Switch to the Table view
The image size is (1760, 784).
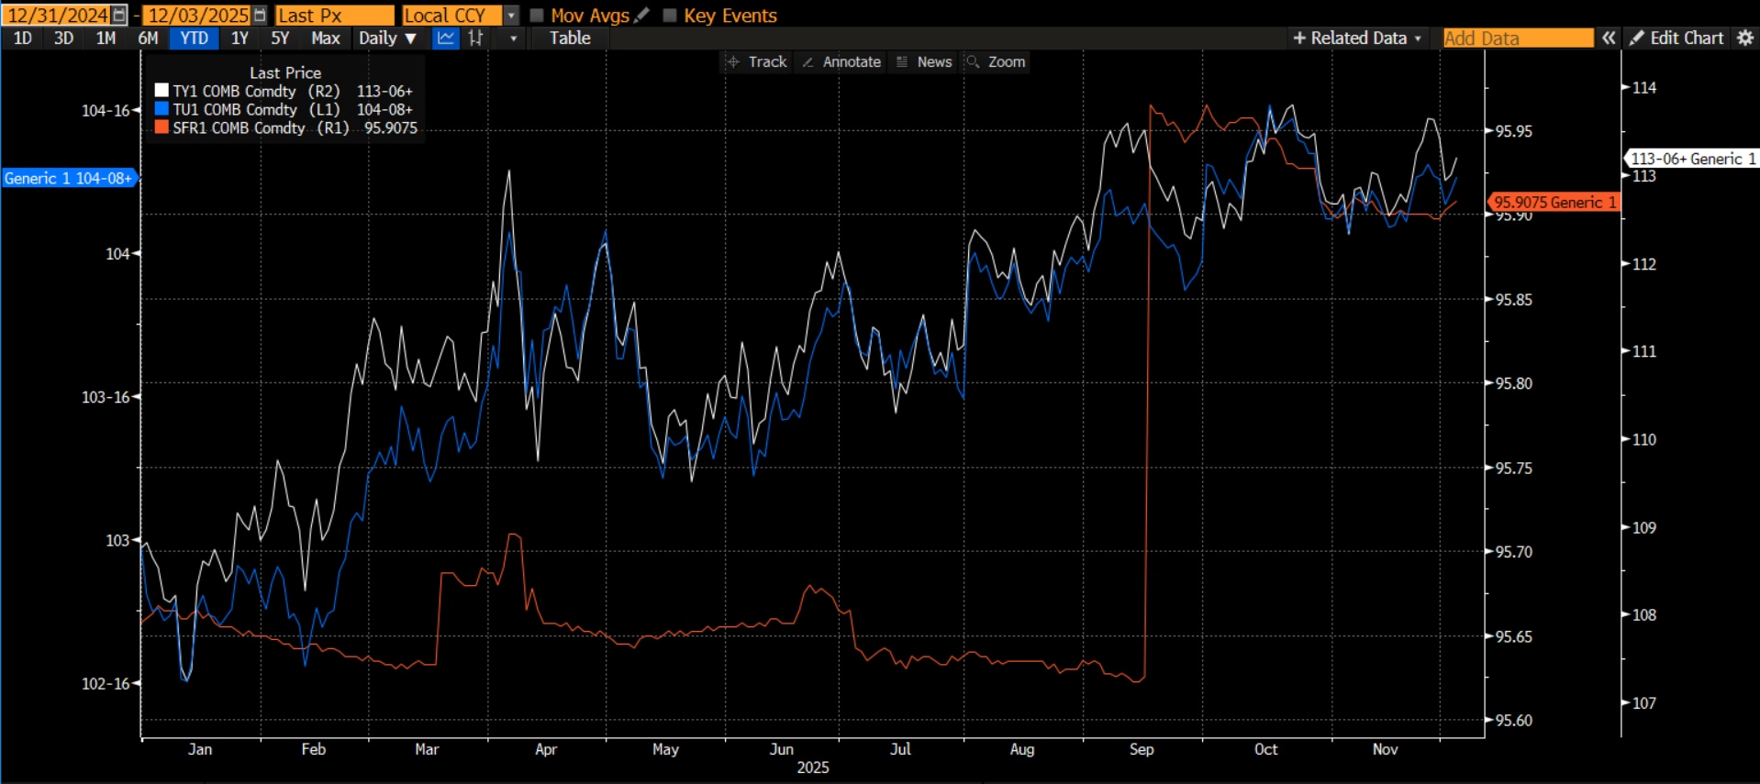point(570,39)
